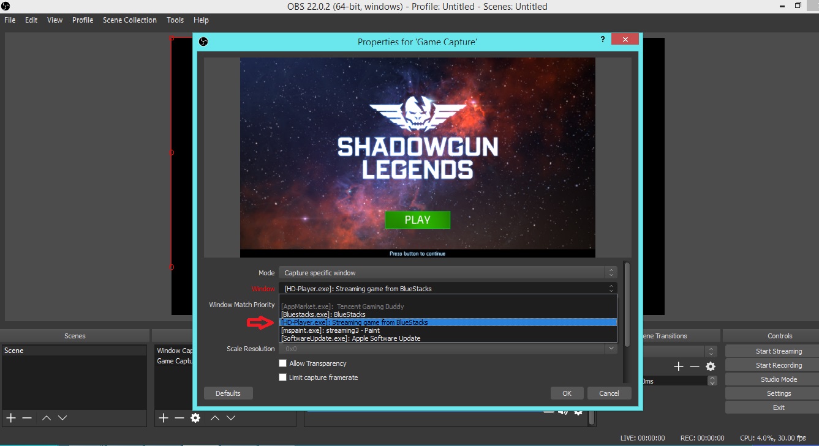Remove selected source with minus icon

(x=179, y=418)
